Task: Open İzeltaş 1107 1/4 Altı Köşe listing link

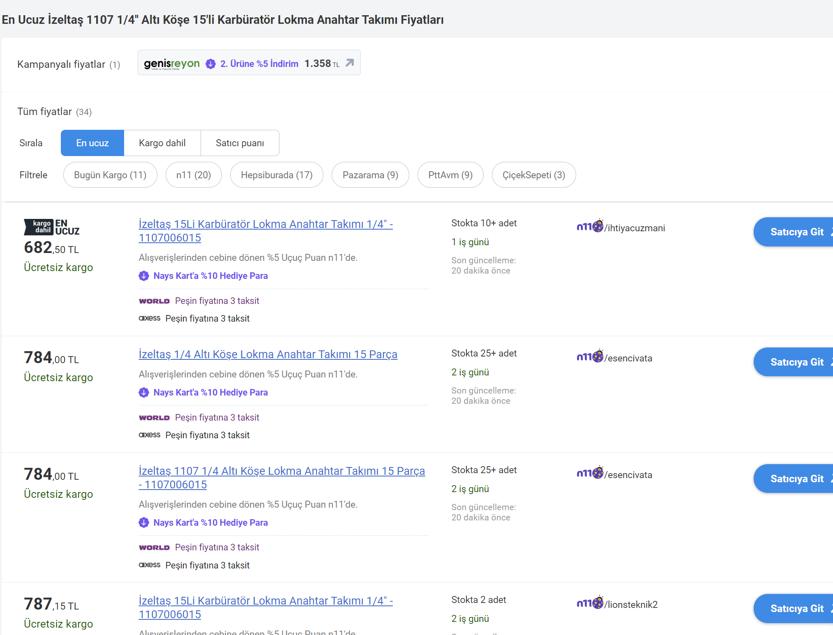Action: pyautogui.click(x=282, y=478)
